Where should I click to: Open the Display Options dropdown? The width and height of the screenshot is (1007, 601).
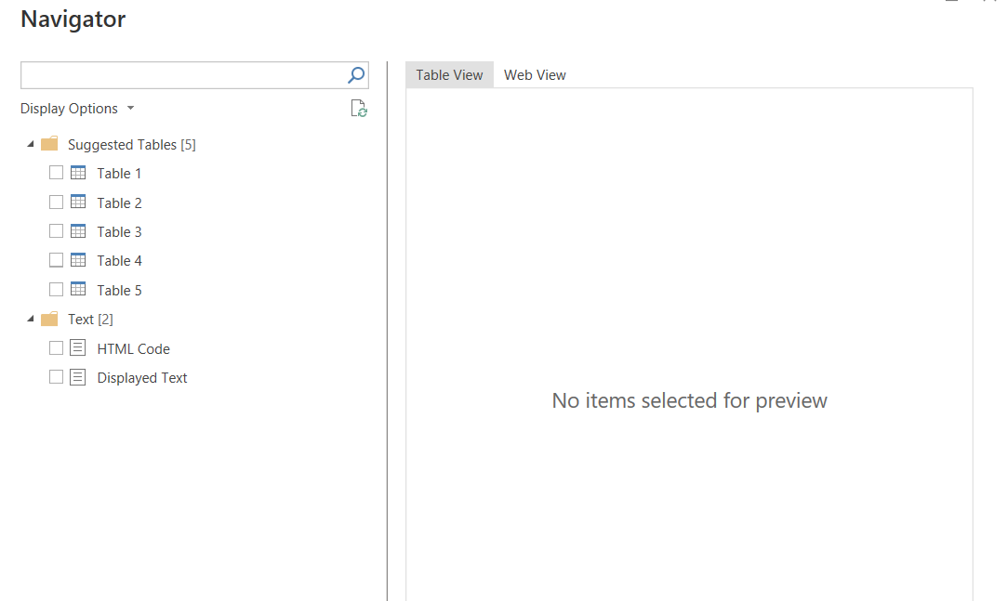77,109
